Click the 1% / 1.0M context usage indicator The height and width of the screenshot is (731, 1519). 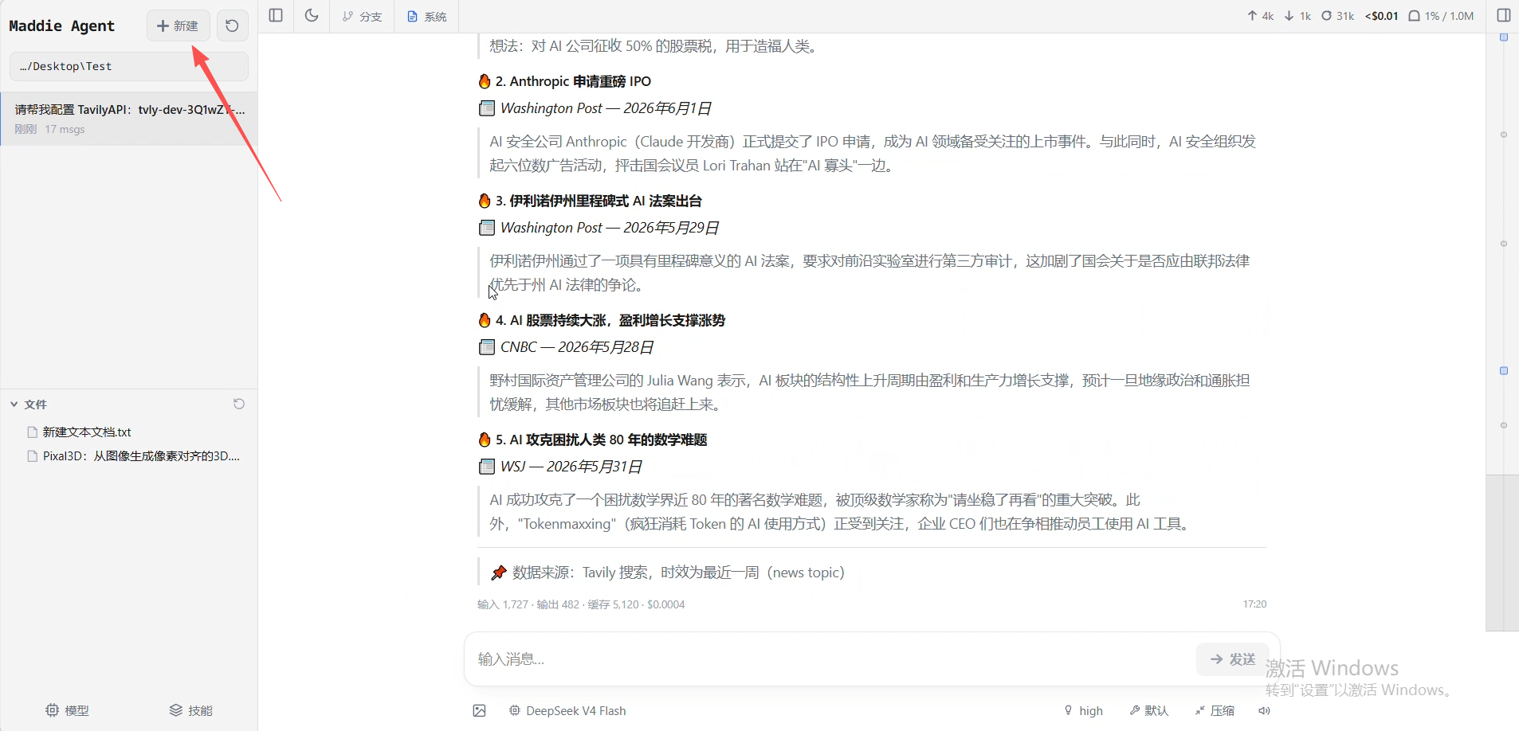click(1441, 16)
